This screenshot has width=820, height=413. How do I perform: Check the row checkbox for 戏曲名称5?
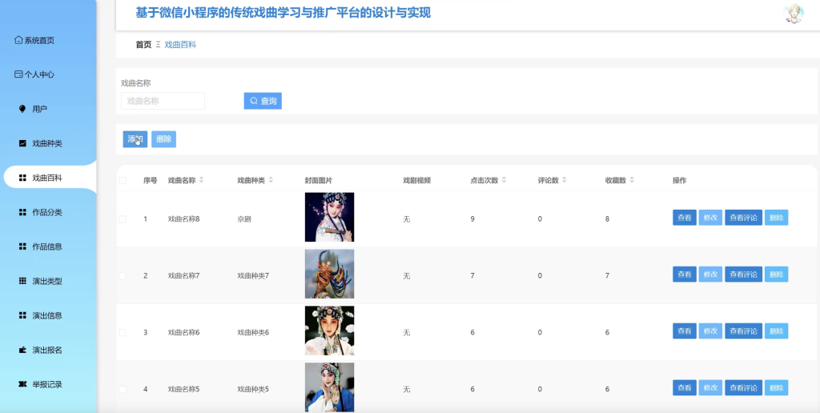coord(123,389)
